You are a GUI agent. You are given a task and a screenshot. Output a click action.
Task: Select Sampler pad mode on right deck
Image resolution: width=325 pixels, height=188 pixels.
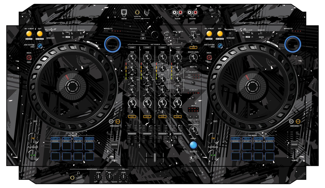tap(269, 138)
